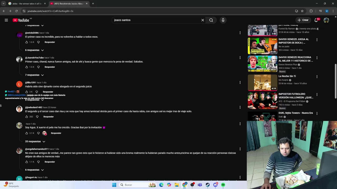Open 'La Noche Sin Tí' thumbnail
The height and width of the screenshot is (189, 337).
pyautogui.click(x=262, y=83)
